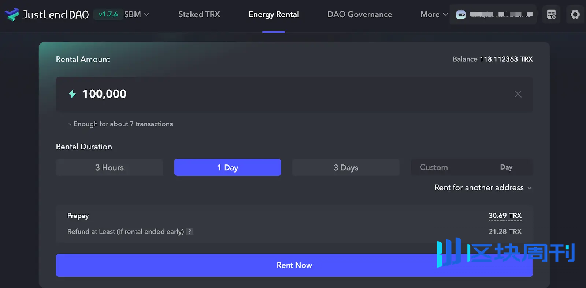Screen dimensions: 586x288
Task: Open the More menu dropdown
Action: [x=434, y=14]
